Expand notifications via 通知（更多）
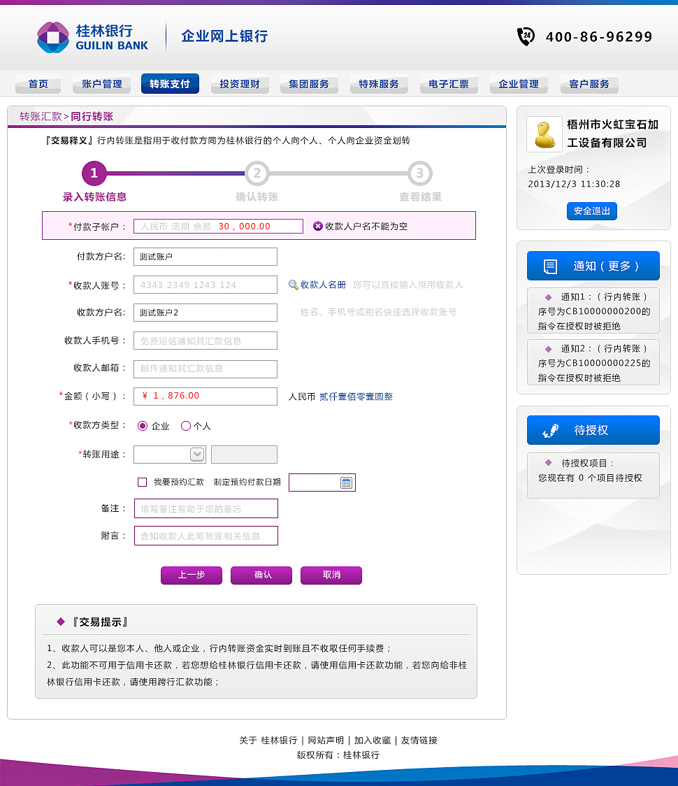The image size is (678, 786). point(607,266)
